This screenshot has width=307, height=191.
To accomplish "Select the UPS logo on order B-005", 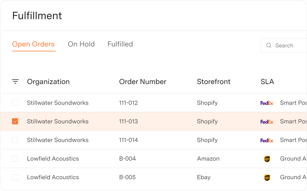I will (x=267, y=177).
